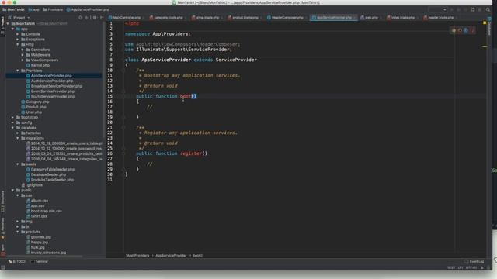Image resolution: width=497 pixels, height=279 pixels.
Task: Toggle the Project tool window stripe button
Action: (2, 25)
